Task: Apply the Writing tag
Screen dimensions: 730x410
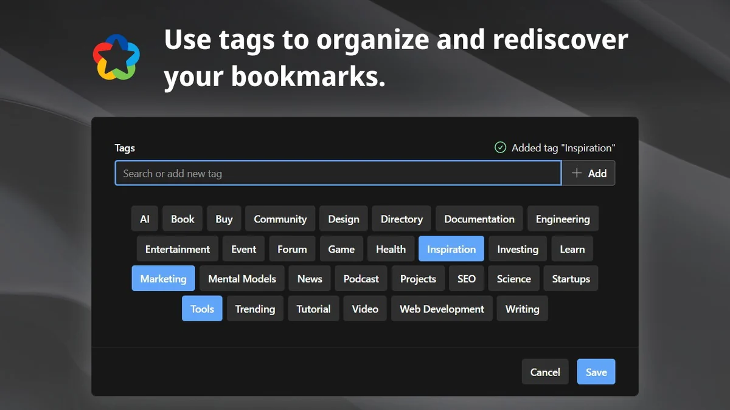Action: click(522, 309)
